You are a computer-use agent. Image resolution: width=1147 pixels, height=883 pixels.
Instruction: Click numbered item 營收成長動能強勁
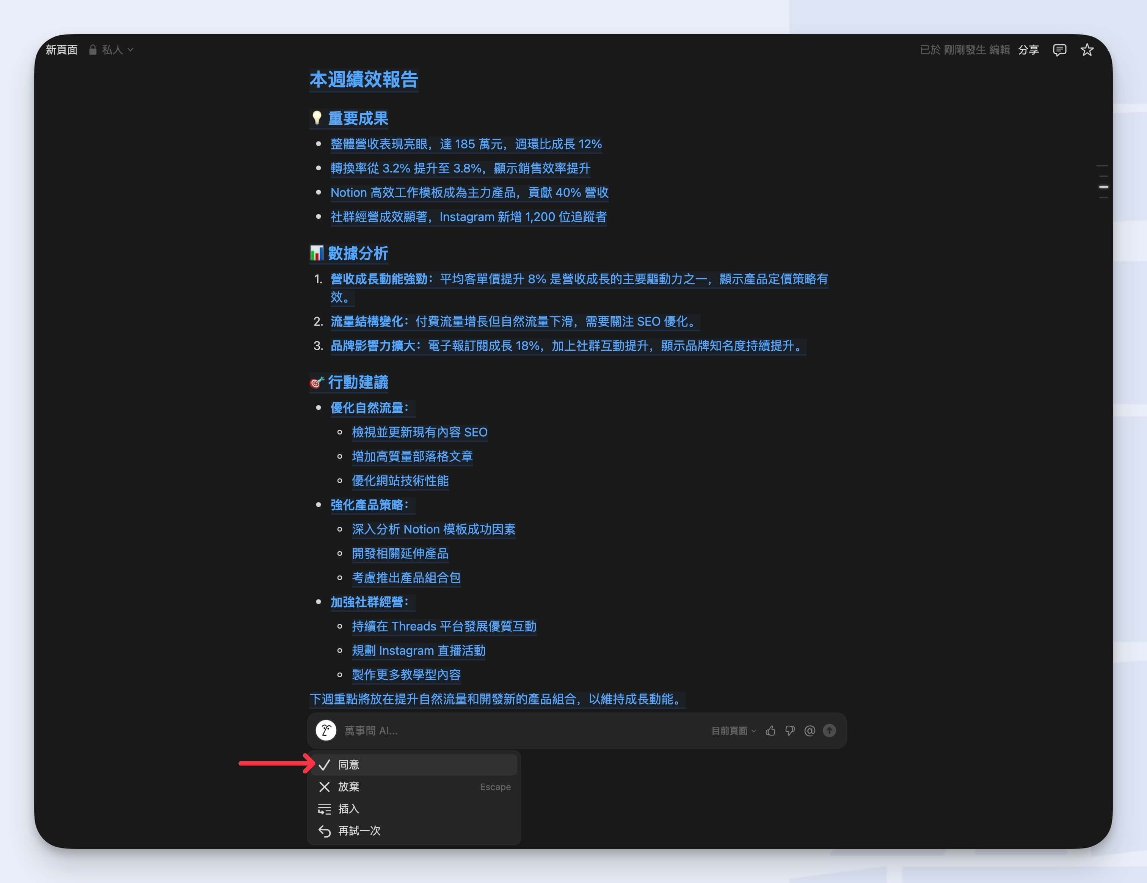tap(579, 288)
